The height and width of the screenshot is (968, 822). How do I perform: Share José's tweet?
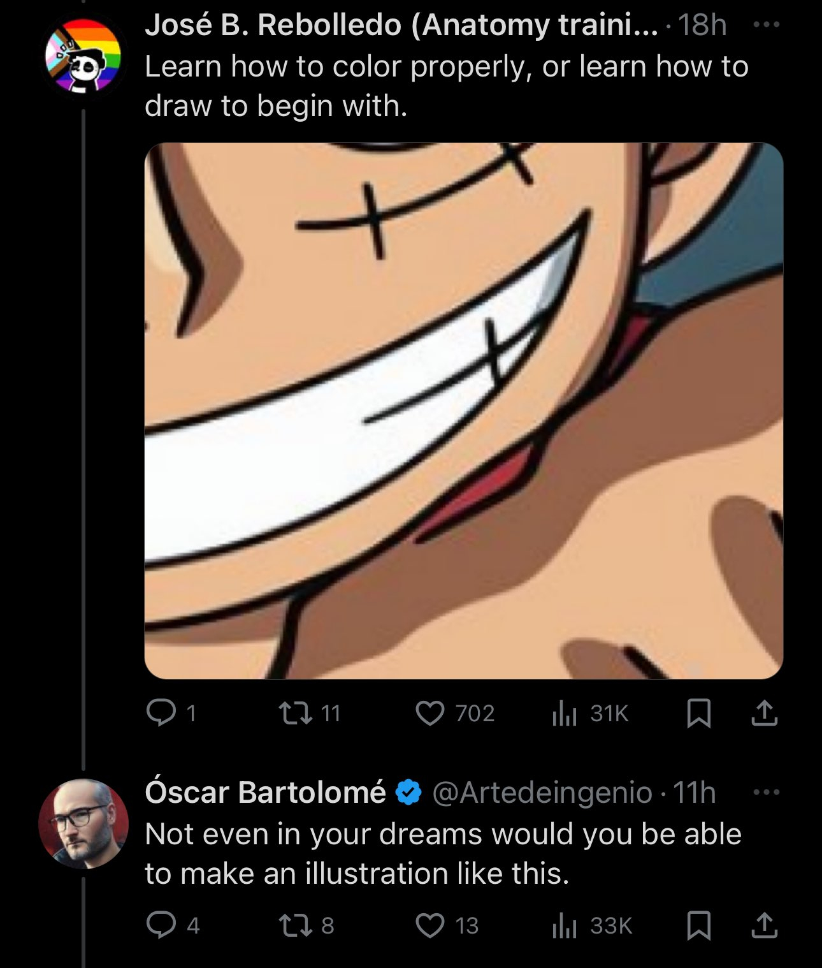coord(764,713)
